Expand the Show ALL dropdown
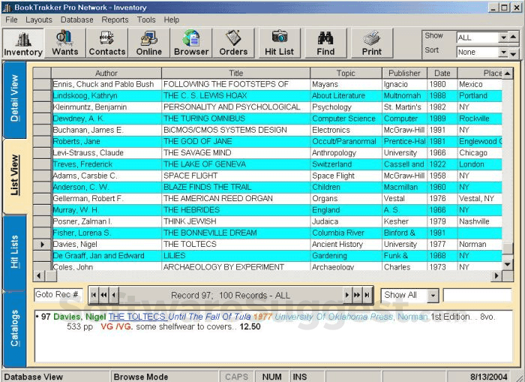 coord(502,38)
